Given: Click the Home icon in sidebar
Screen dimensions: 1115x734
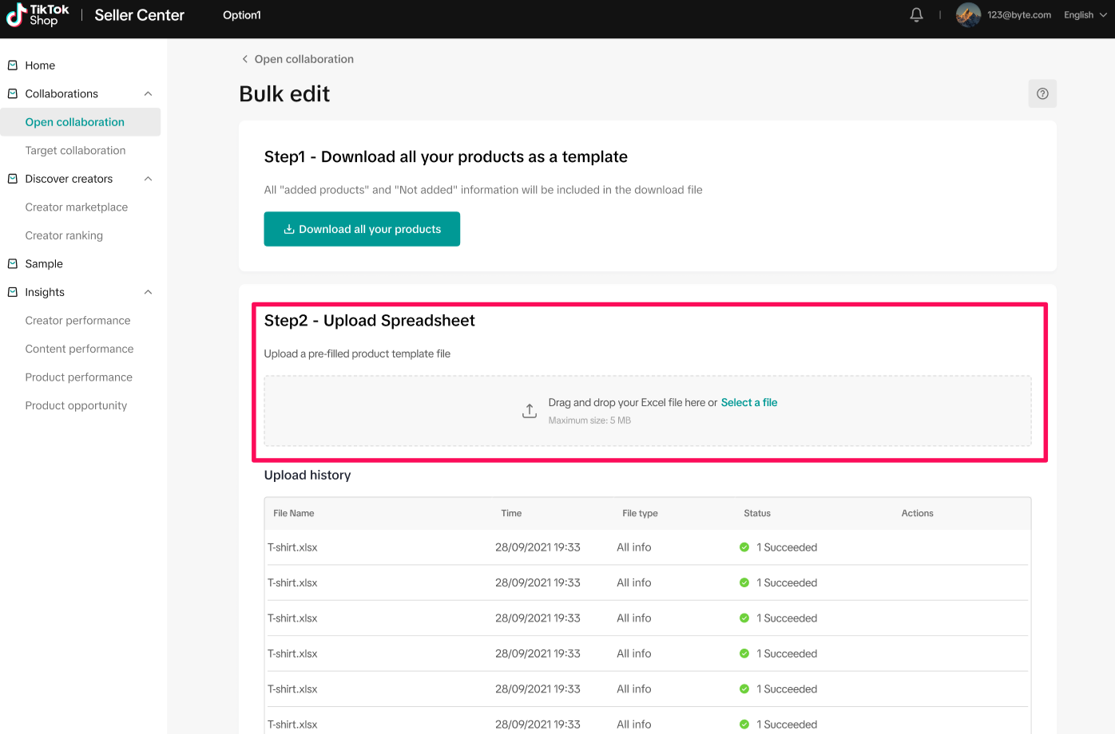Looking at the screenshot, I should [13, 65].
